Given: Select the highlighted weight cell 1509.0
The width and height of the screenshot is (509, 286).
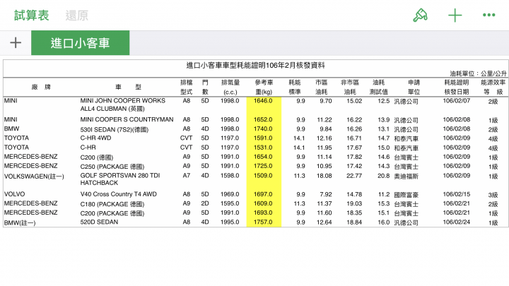Looking at the screenshot, I should point(263,175).
